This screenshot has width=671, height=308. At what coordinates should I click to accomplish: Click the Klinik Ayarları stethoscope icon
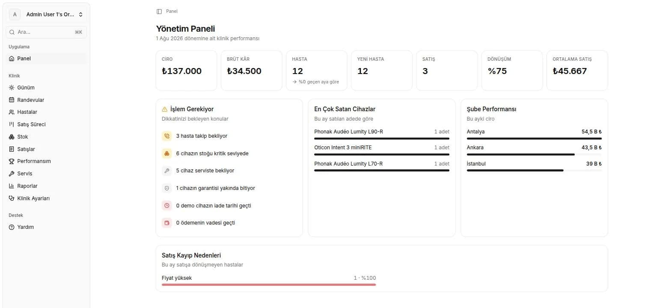pyautogui.click(x=12, y=198)
